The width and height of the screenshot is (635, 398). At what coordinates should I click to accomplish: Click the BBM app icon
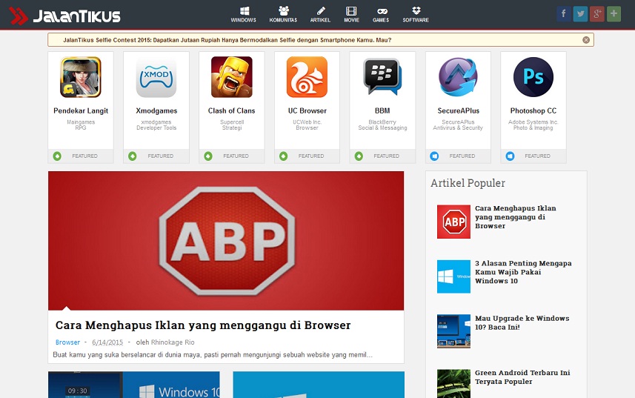pyautogui.click(x=382, y=77)
